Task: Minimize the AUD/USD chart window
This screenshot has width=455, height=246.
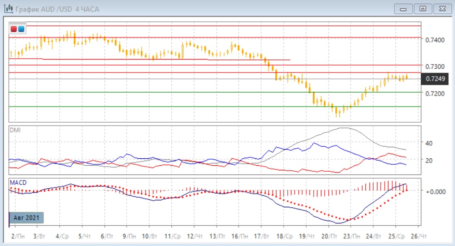Action: click(403, 8)
